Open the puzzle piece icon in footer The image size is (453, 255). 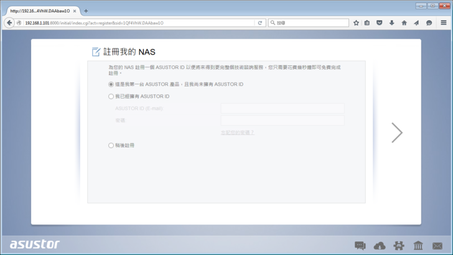coord(399,246)
